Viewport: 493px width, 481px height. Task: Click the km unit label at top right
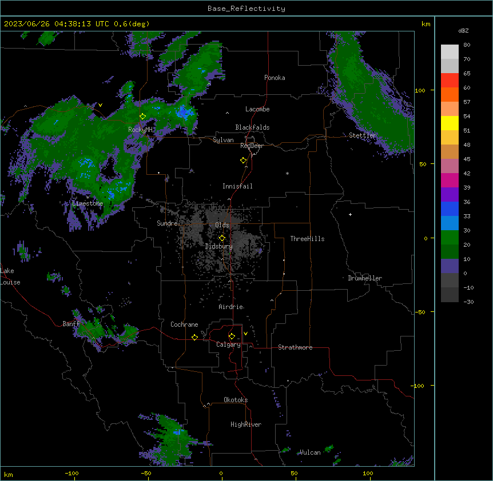pos(426,24)
